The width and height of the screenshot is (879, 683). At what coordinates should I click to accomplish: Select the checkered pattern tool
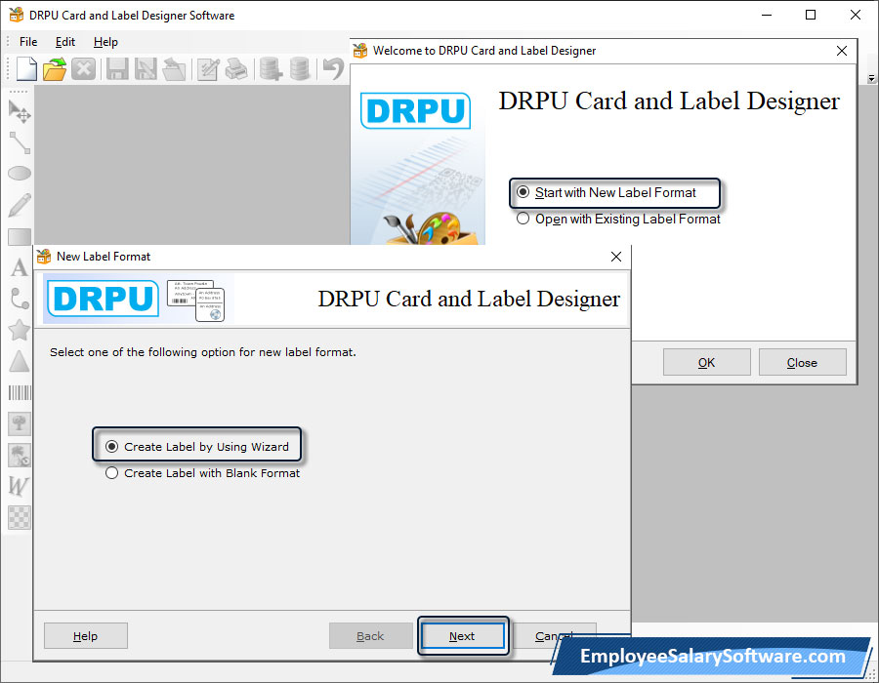20,518
